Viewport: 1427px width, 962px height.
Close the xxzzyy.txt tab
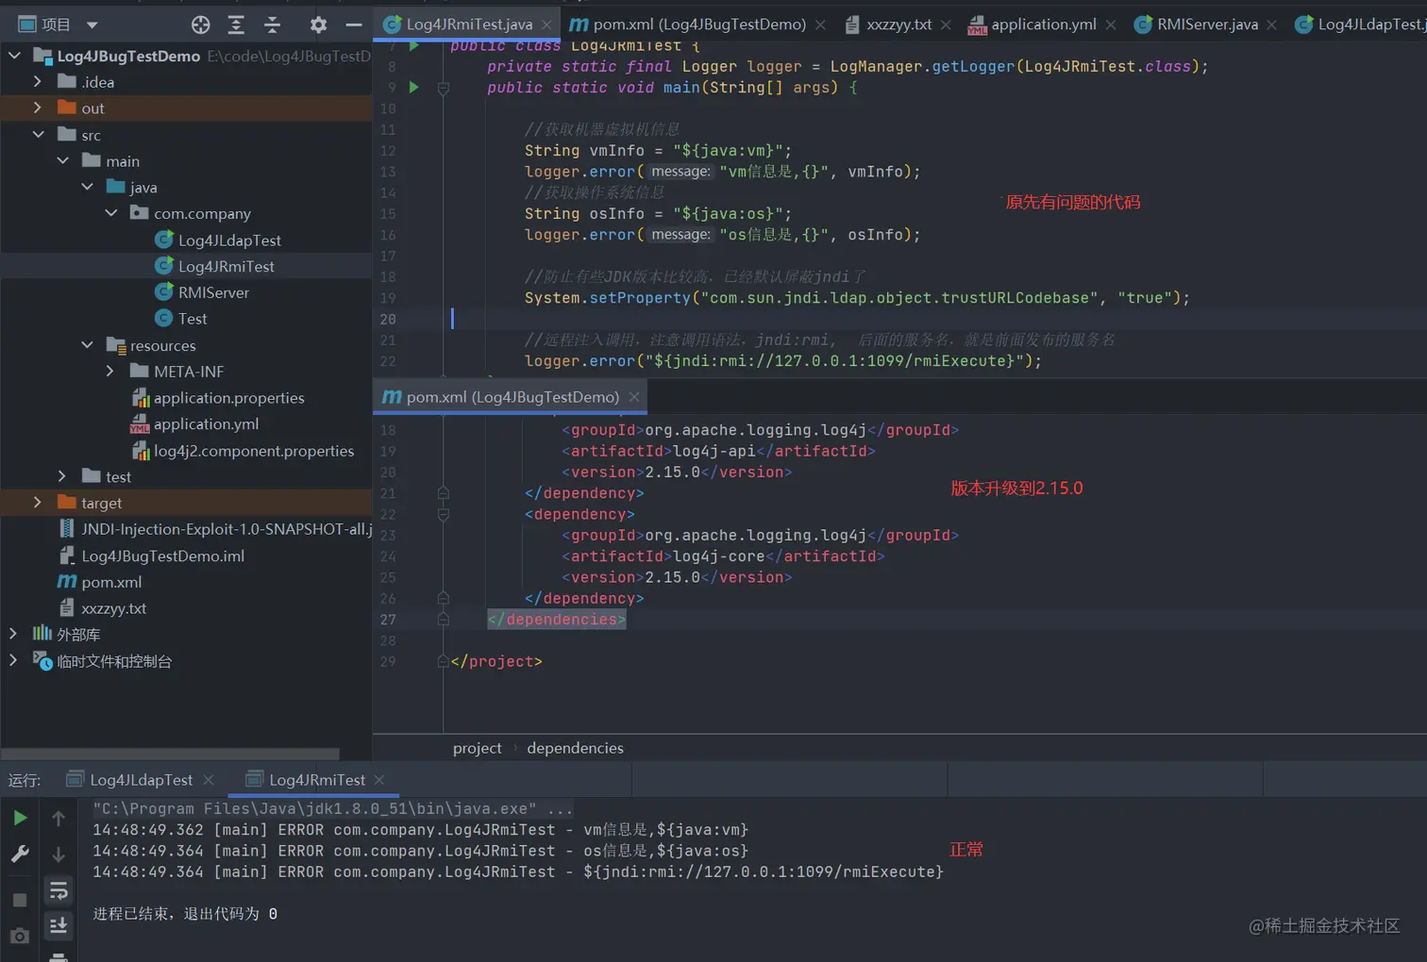[946, 25]
